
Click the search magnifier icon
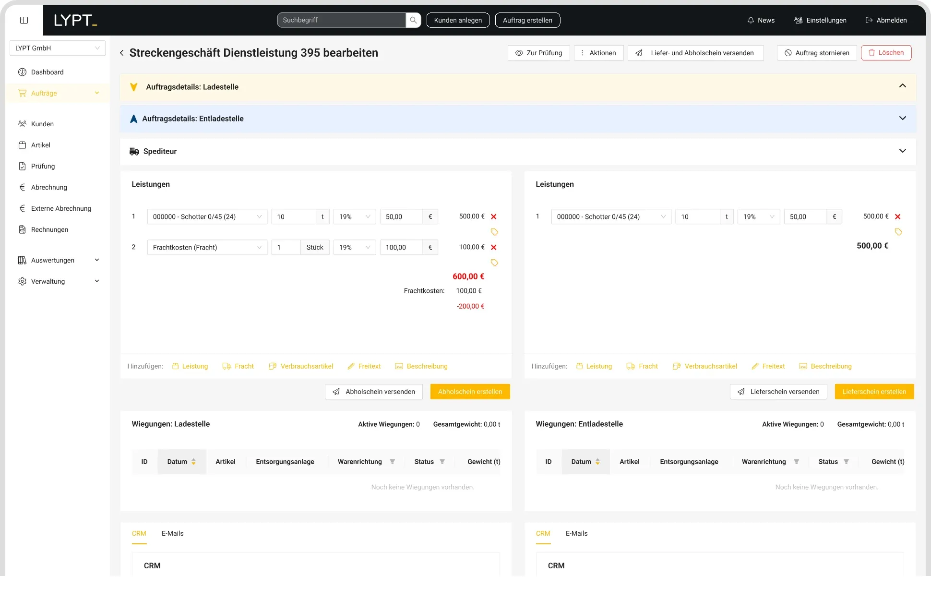click(413, 20)
